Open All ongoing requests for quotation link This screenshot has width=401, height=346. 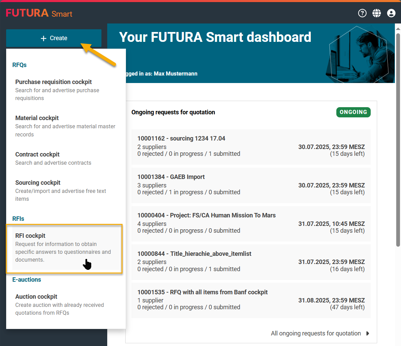[316, 333]
